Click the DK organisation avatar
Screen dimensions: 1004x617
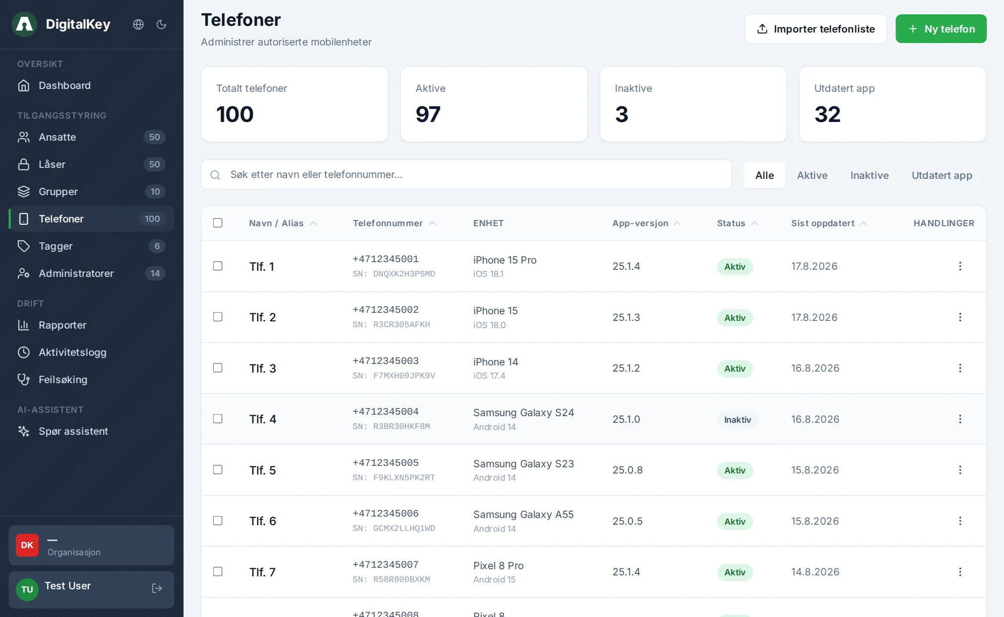click(x=27, y=545)
